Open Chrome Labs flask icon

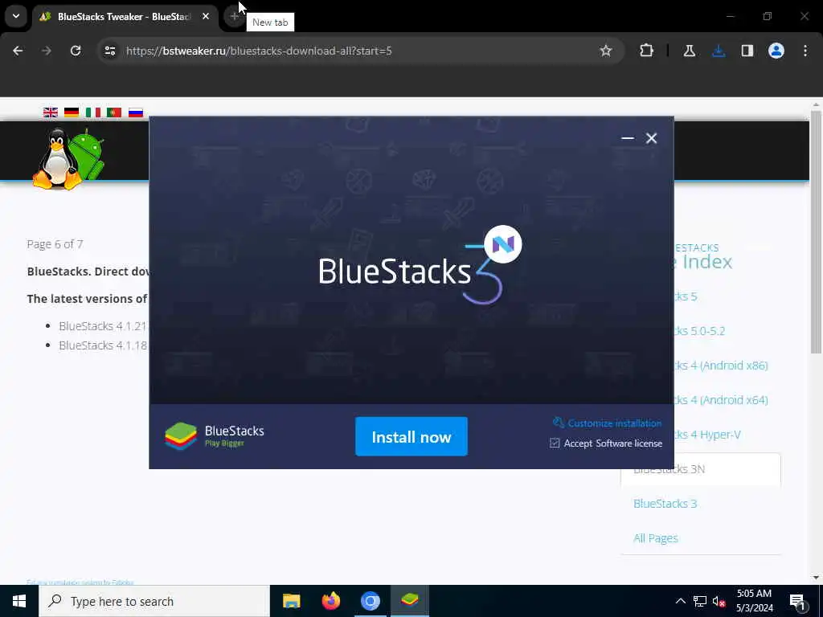pos(689,51)
